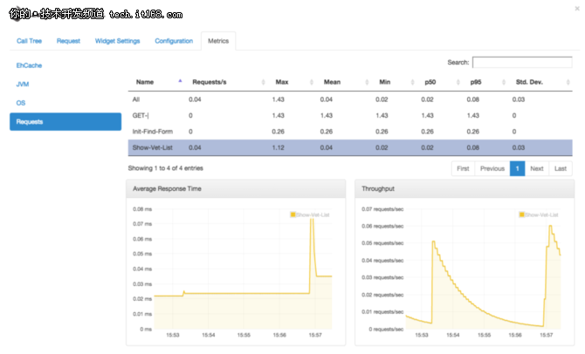585x354 pixels.
Task: Select Requests in the sidebar
Action: tap(65, 122)
